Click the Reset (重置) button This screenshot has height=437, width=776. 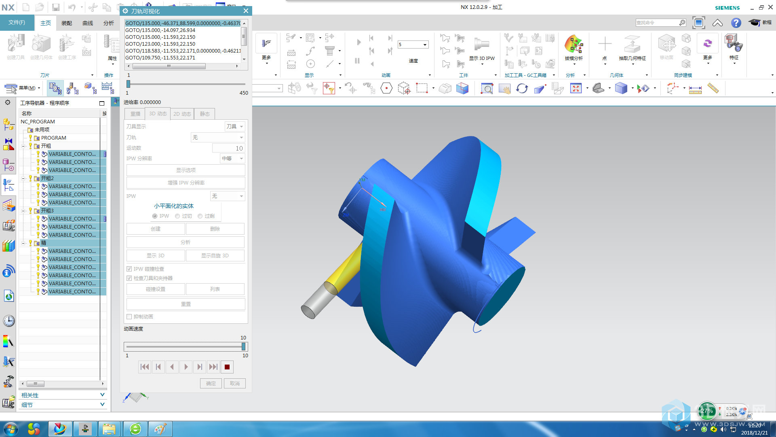pyautogui.click(x=186, y=304)
